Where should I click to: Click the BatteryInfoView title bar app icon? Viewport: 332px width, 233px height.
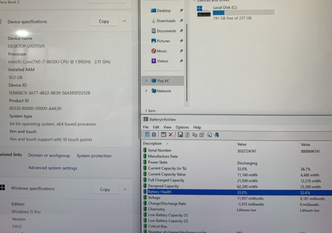pyautogui.click(x=146, y=119)
